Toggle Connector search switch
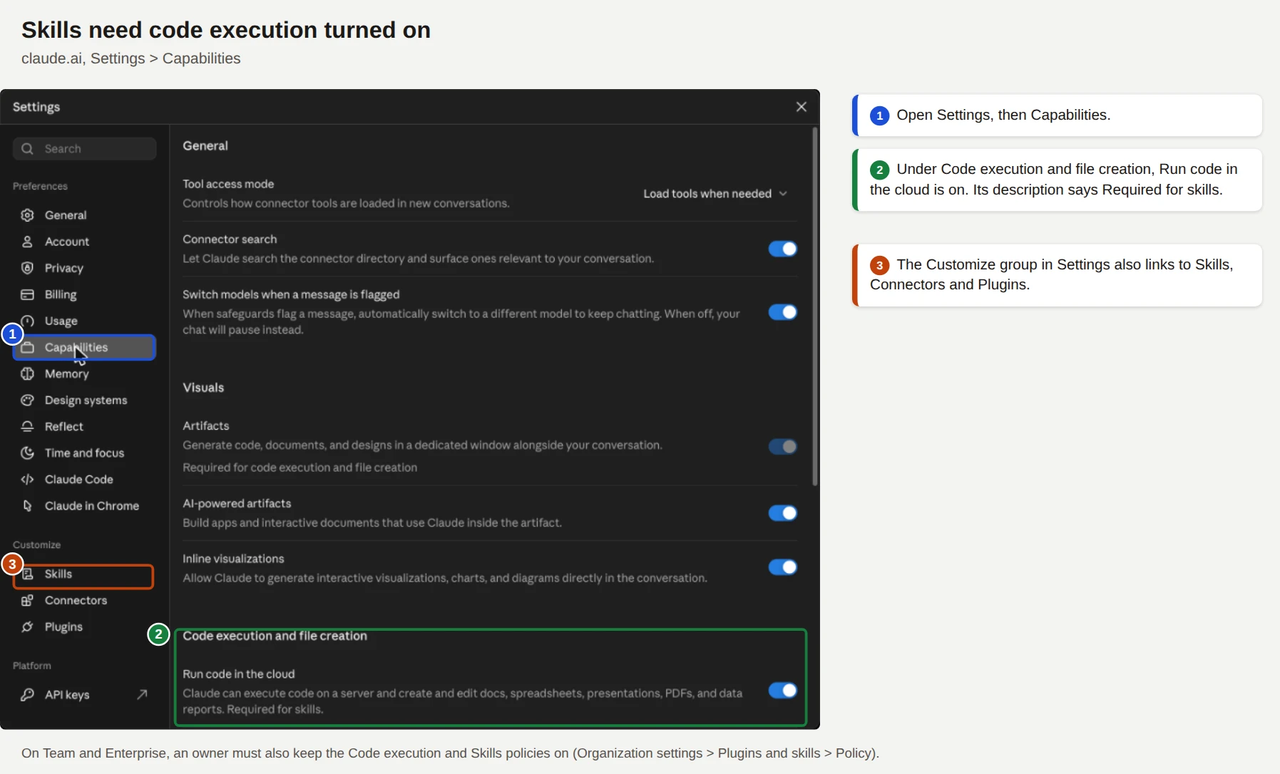This screenshot has width=1280, height=774. click(x=782, y=249)
